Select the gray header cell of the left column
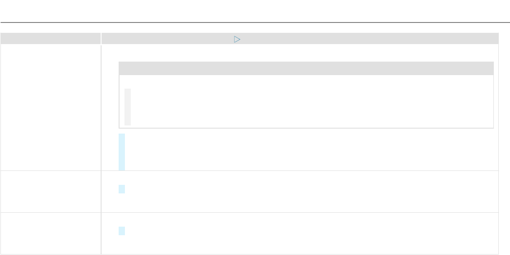The height and width of the screenshot is (255, 510). [x=50, y=39]
